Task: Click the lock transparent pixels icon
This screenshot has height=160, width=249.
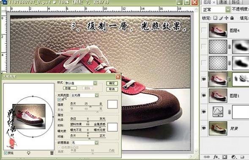Action: [215, 18]
